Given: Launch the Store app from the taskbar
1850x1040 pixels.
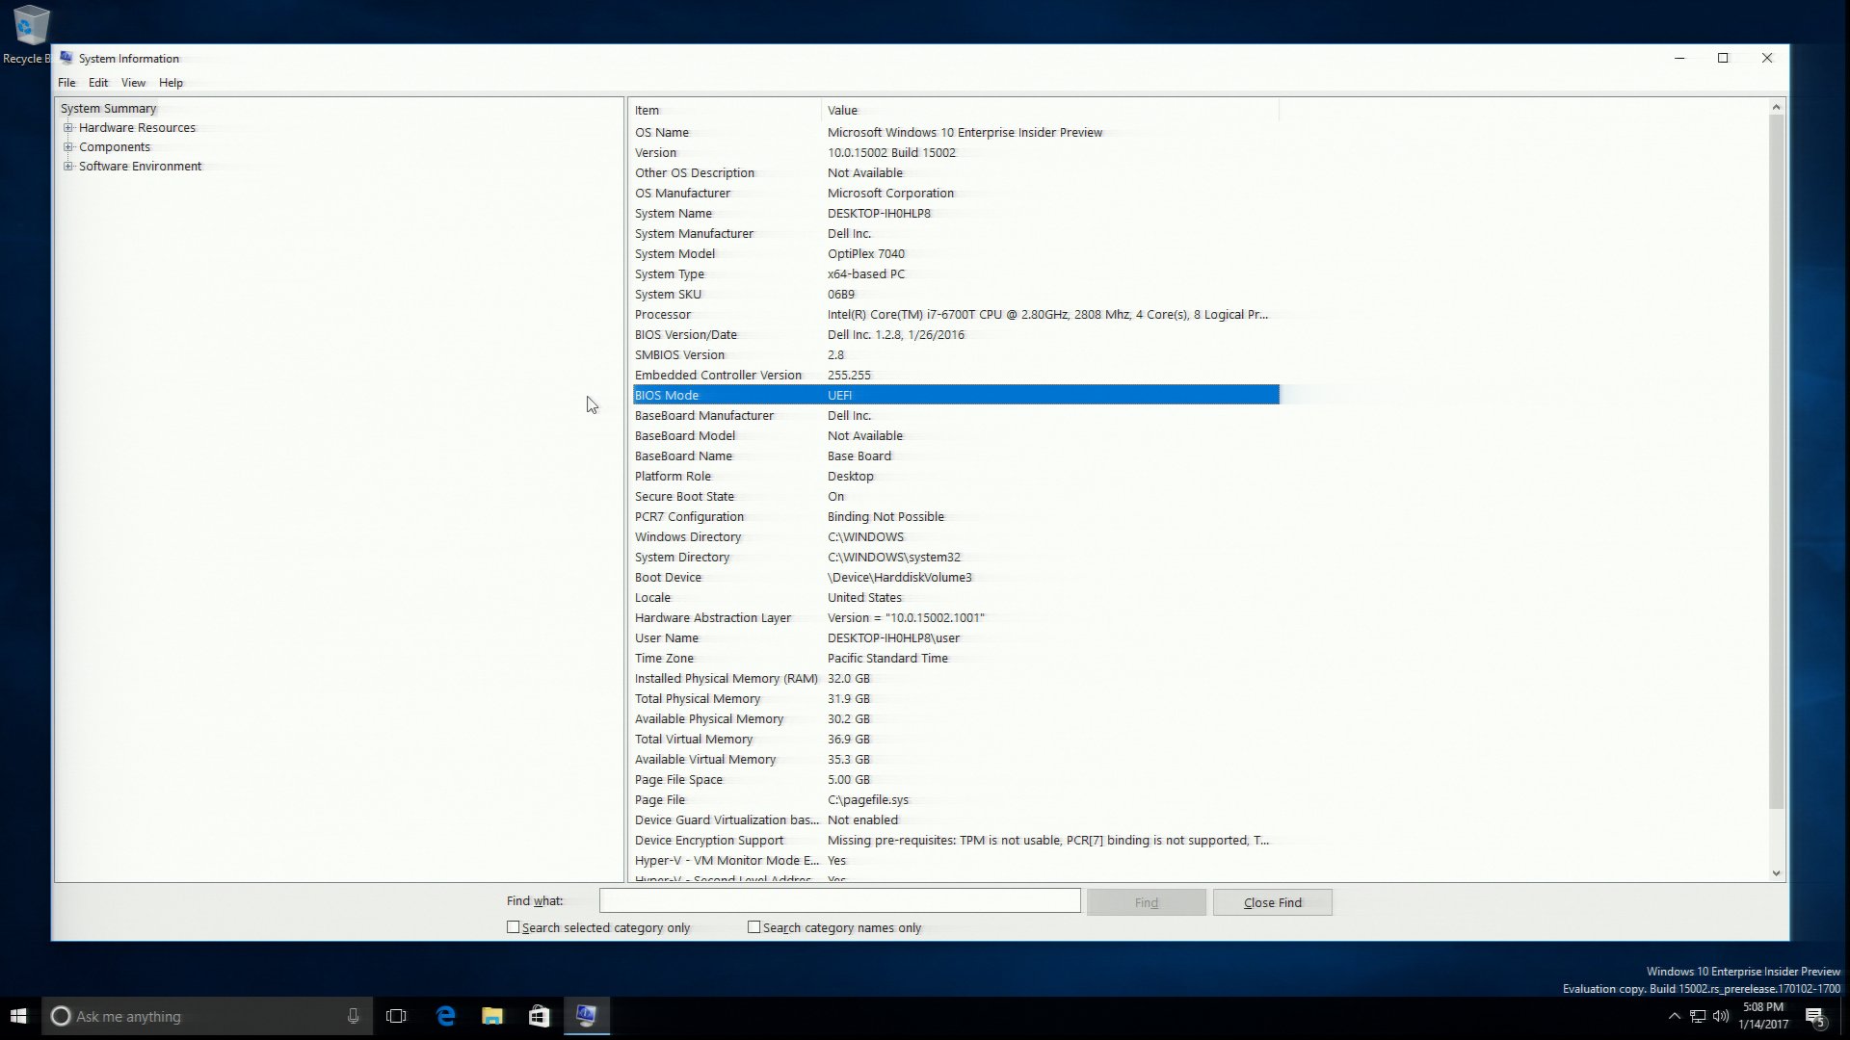Looking at the screenshot, I should click(x=540, y=1016).
